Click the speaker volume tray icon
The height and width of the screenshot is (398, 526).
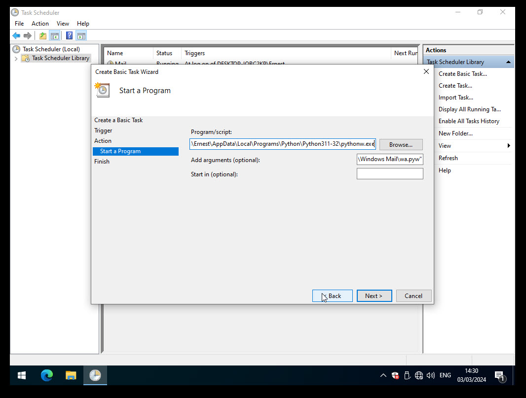coord(430,375)
